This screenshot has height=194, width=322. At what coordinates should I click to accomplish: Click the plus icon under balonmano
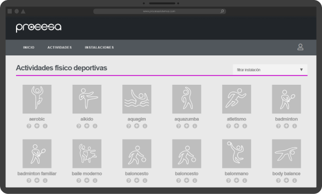coord(237,180)
